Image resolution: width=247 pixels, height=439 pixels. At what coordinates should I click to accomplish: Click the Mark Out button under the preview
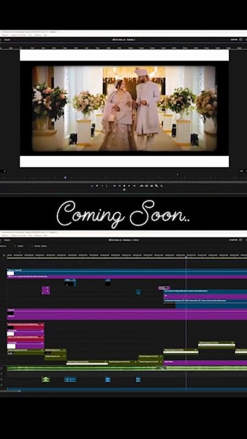click(107, 185)
